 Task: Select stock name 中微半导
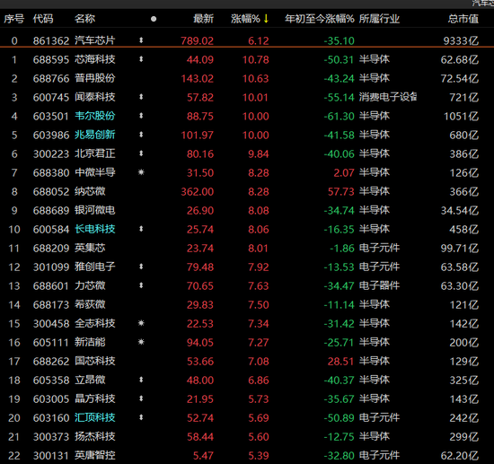pos(95,172)
